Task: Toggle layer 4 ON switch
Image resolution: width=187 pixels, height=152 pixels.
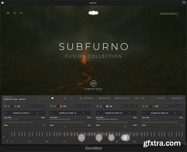Action: [152, 106]
